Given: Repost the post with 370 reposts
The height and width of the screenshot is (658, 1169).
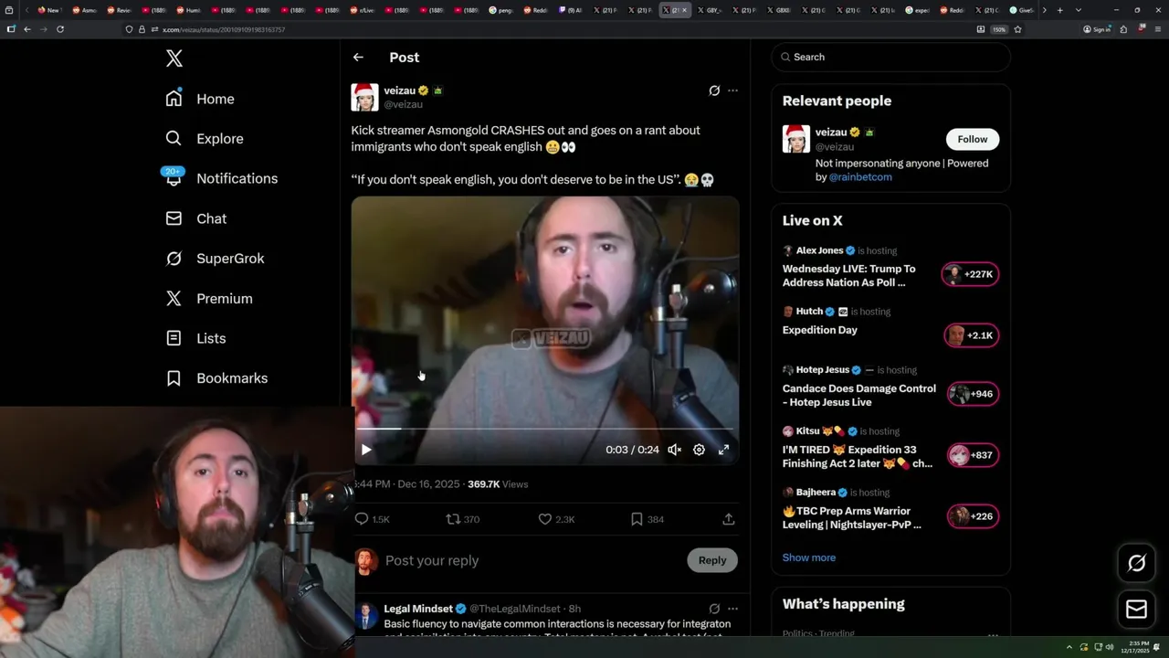Looking at the screenshot, I should (x=463, y=519).
